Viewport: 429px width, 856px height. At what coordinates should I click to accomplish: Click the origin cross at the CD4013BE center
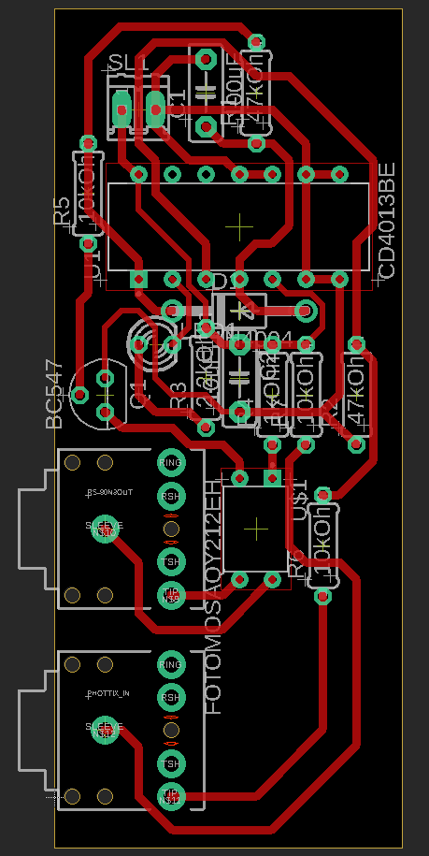(x=238, y=226)
